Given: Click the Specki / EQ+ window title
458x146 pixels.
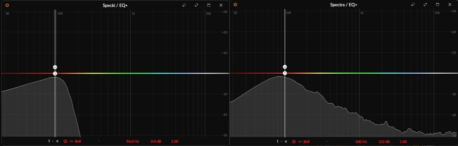Looking at the screenshot, I should pyautogui.click(x=115, y=5).
